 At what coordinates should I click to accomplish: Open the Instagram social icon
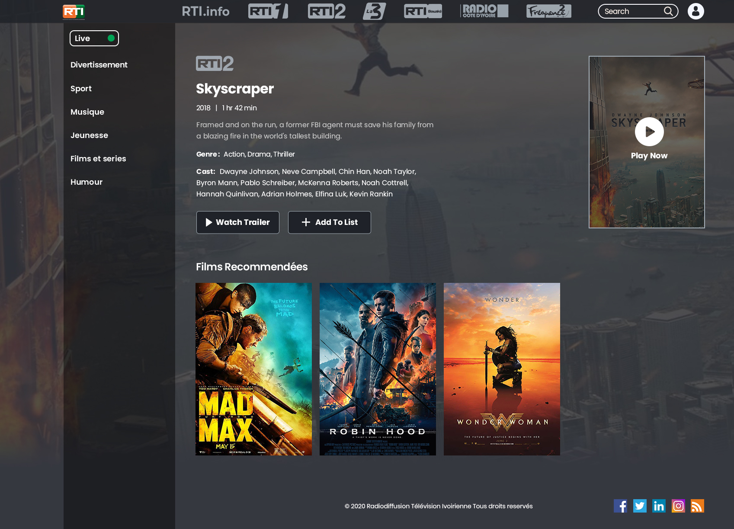pyautogui.click(x=678, y=506)
